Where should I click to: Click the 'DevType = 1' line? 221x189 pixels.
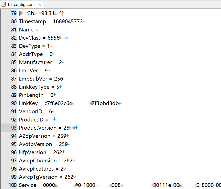click(x=34, y=46)
